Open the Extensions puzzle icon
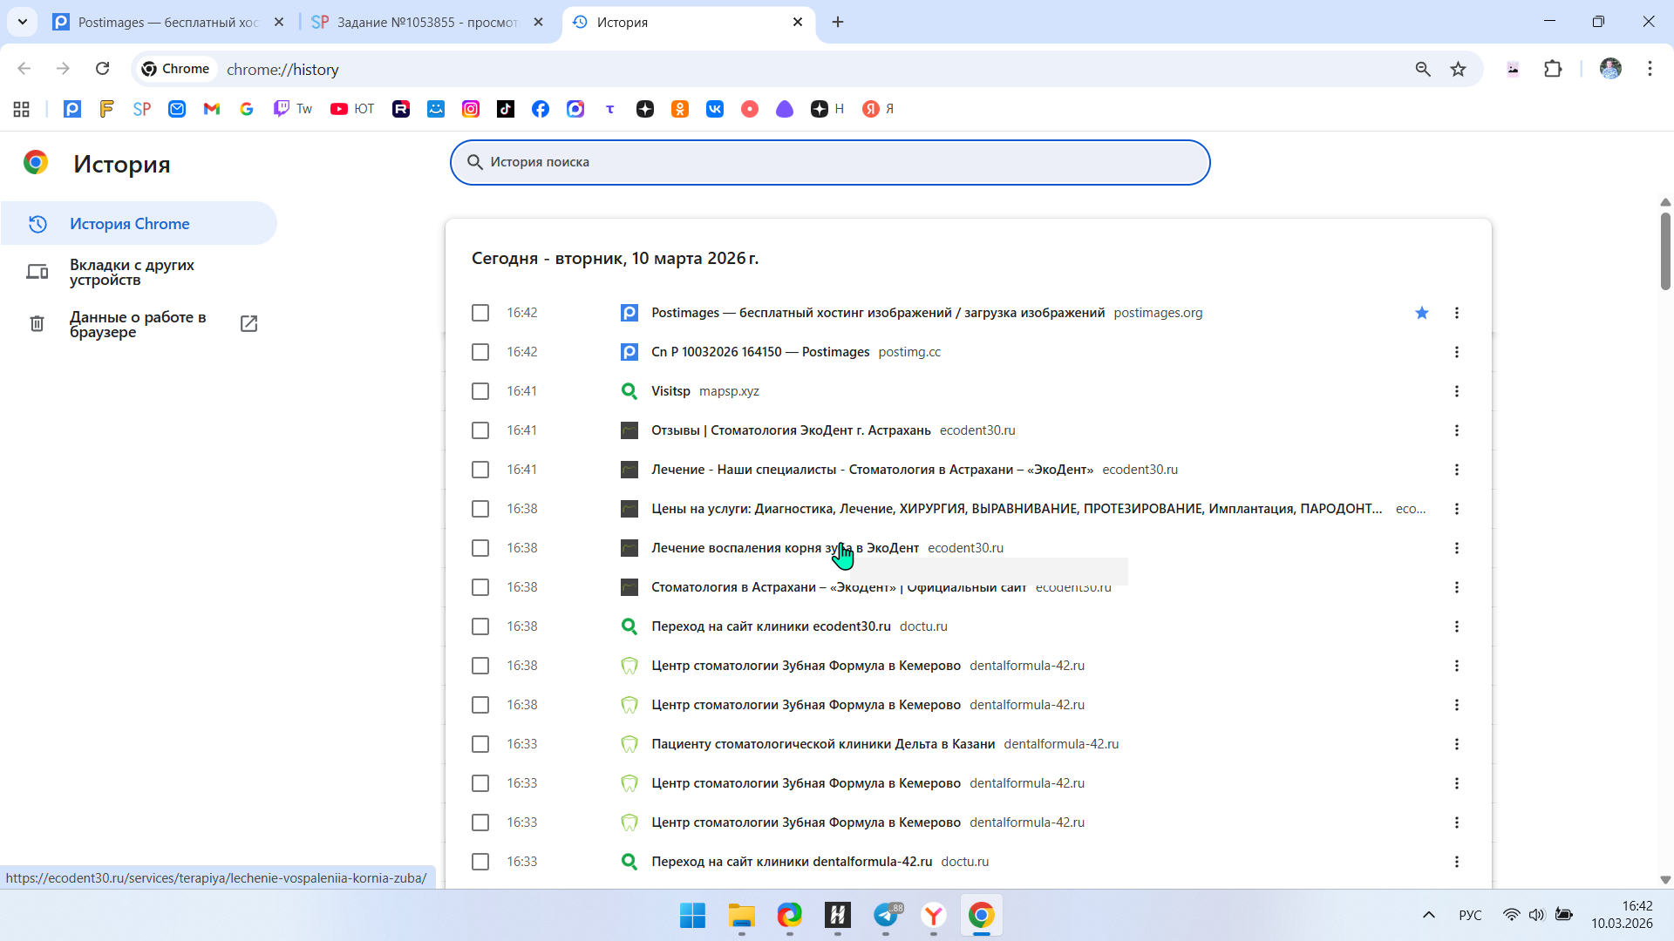Image resolution: width=1674 pixels, height=941 pixels. point(1553,69)
